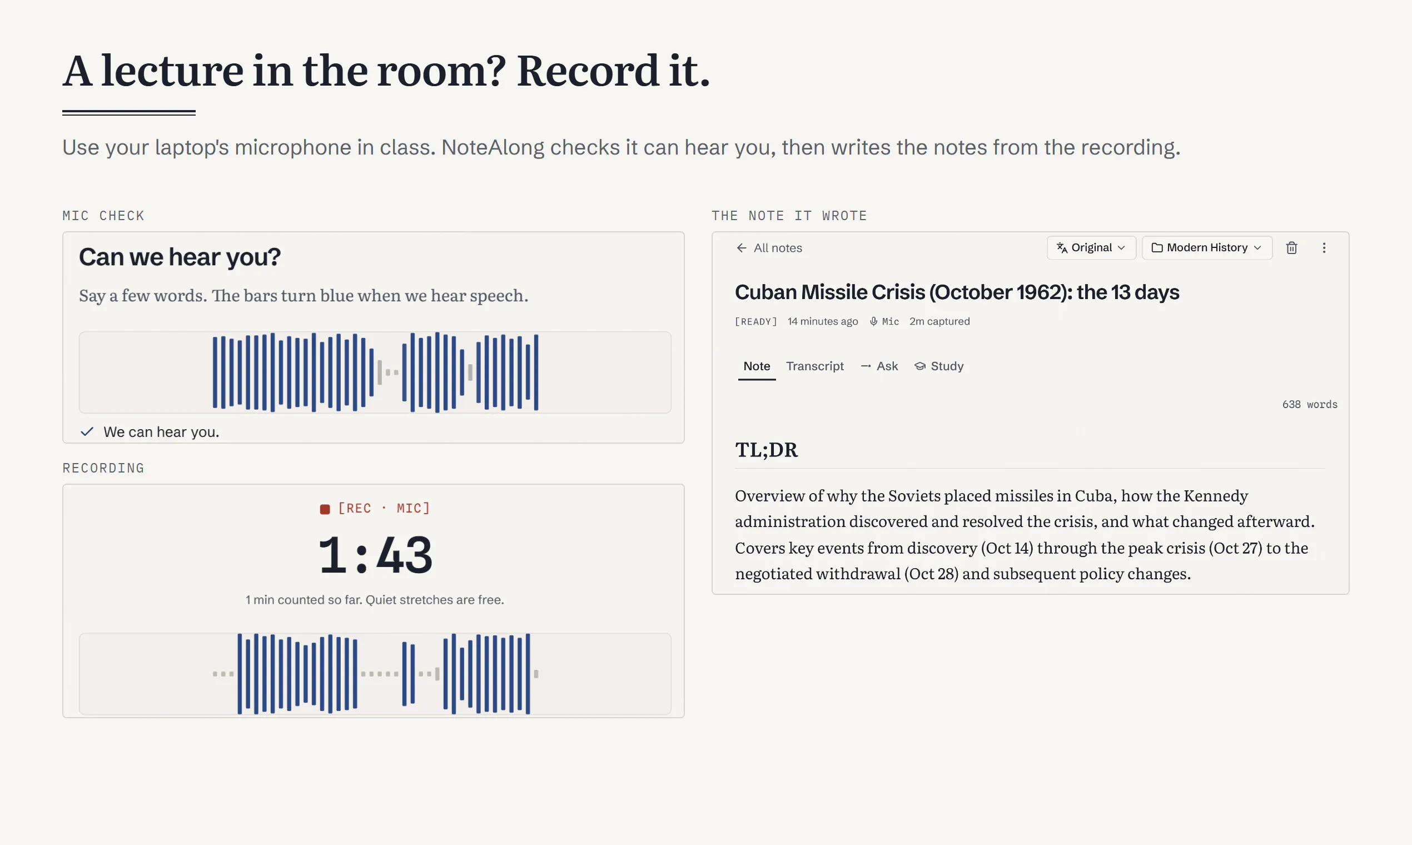
Task: Open the Study tab
Action: [939, 366]
